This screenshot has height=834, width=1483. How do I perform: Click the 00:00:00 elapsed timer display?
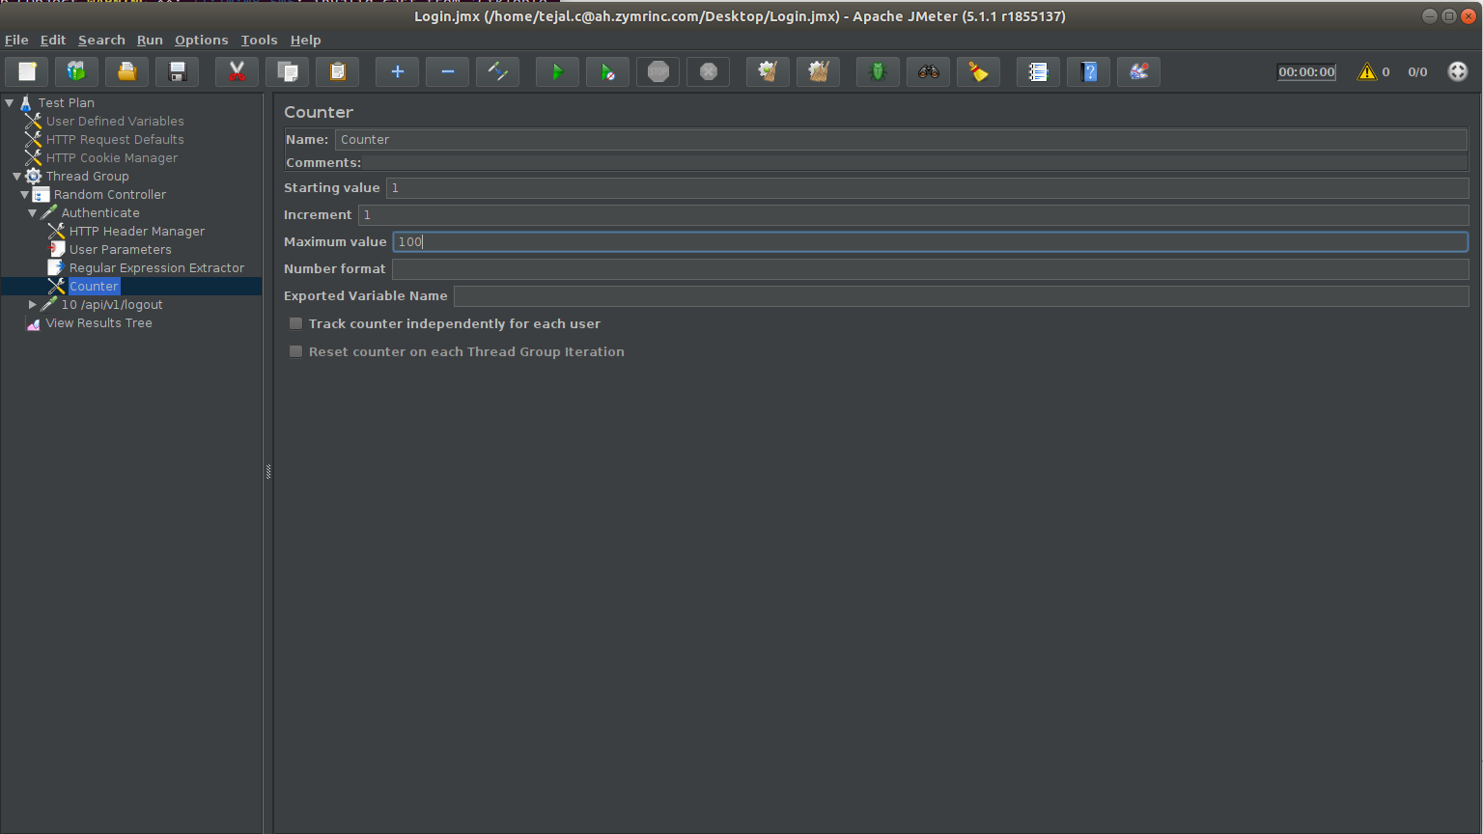pos(1306,71)
